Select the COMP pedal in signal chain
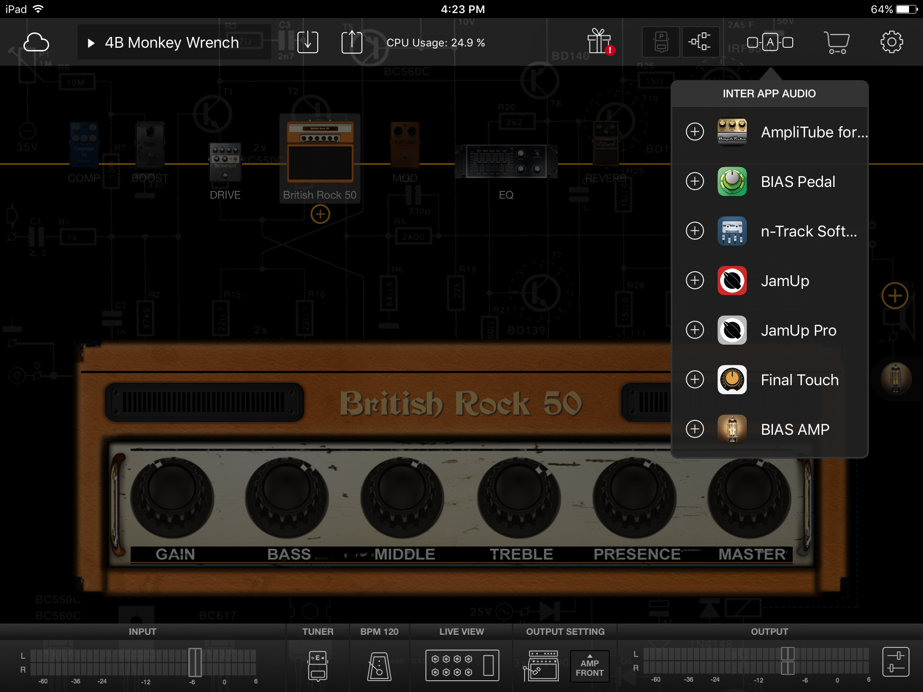Viewport: 923px width, 692px height. point(84,145)
